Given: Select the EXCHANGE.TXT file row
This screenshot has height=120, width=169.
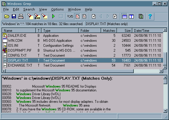Looking at the screenshot, I should point(83,65).
